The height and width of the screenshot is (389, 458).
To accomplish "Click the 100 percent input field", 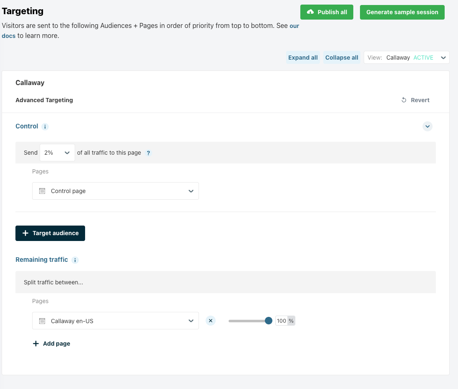I will point(281,321).
